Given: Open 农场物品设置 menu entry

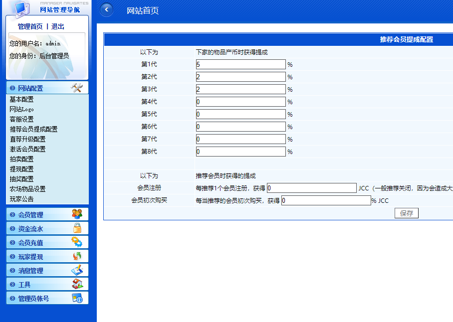Looking at the screenshot, I should point(27,189).
